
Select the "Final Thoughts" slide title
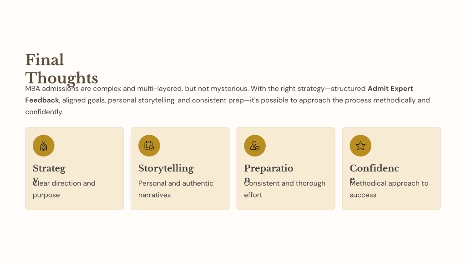[61, 69]
